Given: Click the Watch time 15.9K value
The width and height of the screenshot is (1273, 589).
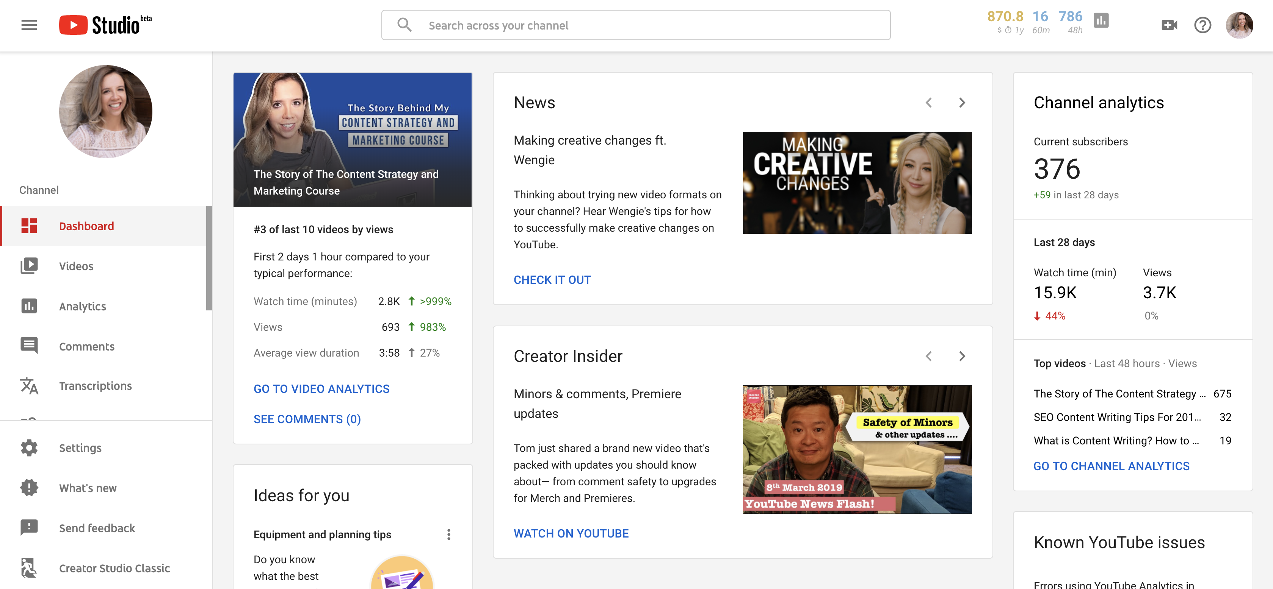Looking at the screenshot, I should [x=1055, y=293].
